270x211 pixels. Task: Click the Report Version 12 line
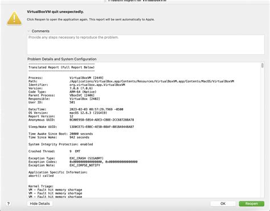pos(51,117)
